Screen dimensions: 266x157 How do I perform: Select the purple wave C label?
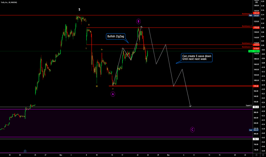point(192,130)
